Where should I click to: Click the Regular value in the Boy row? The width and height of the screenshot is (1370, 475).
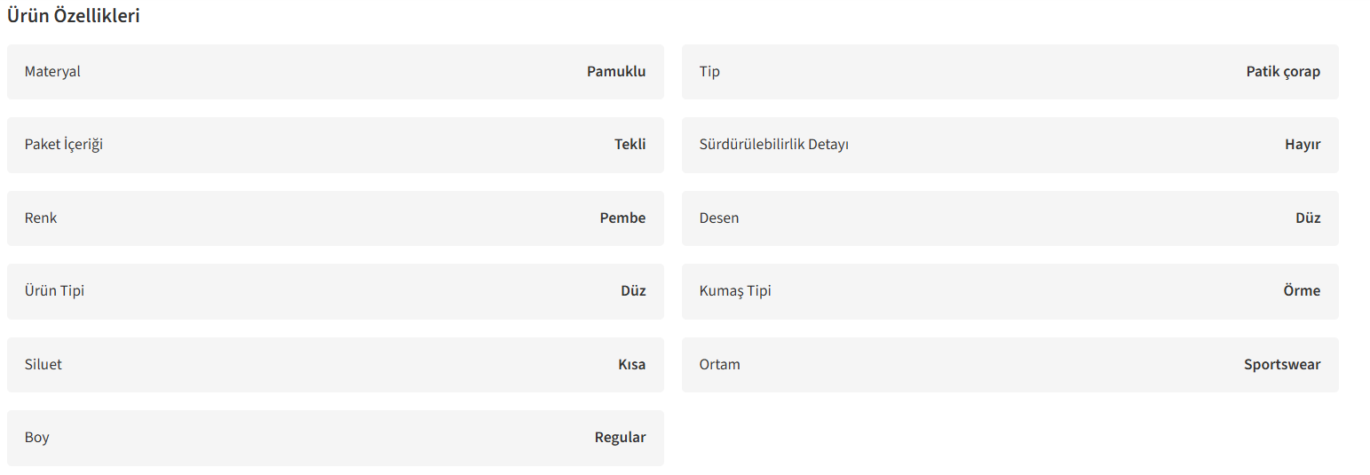[x=621, y=438]
